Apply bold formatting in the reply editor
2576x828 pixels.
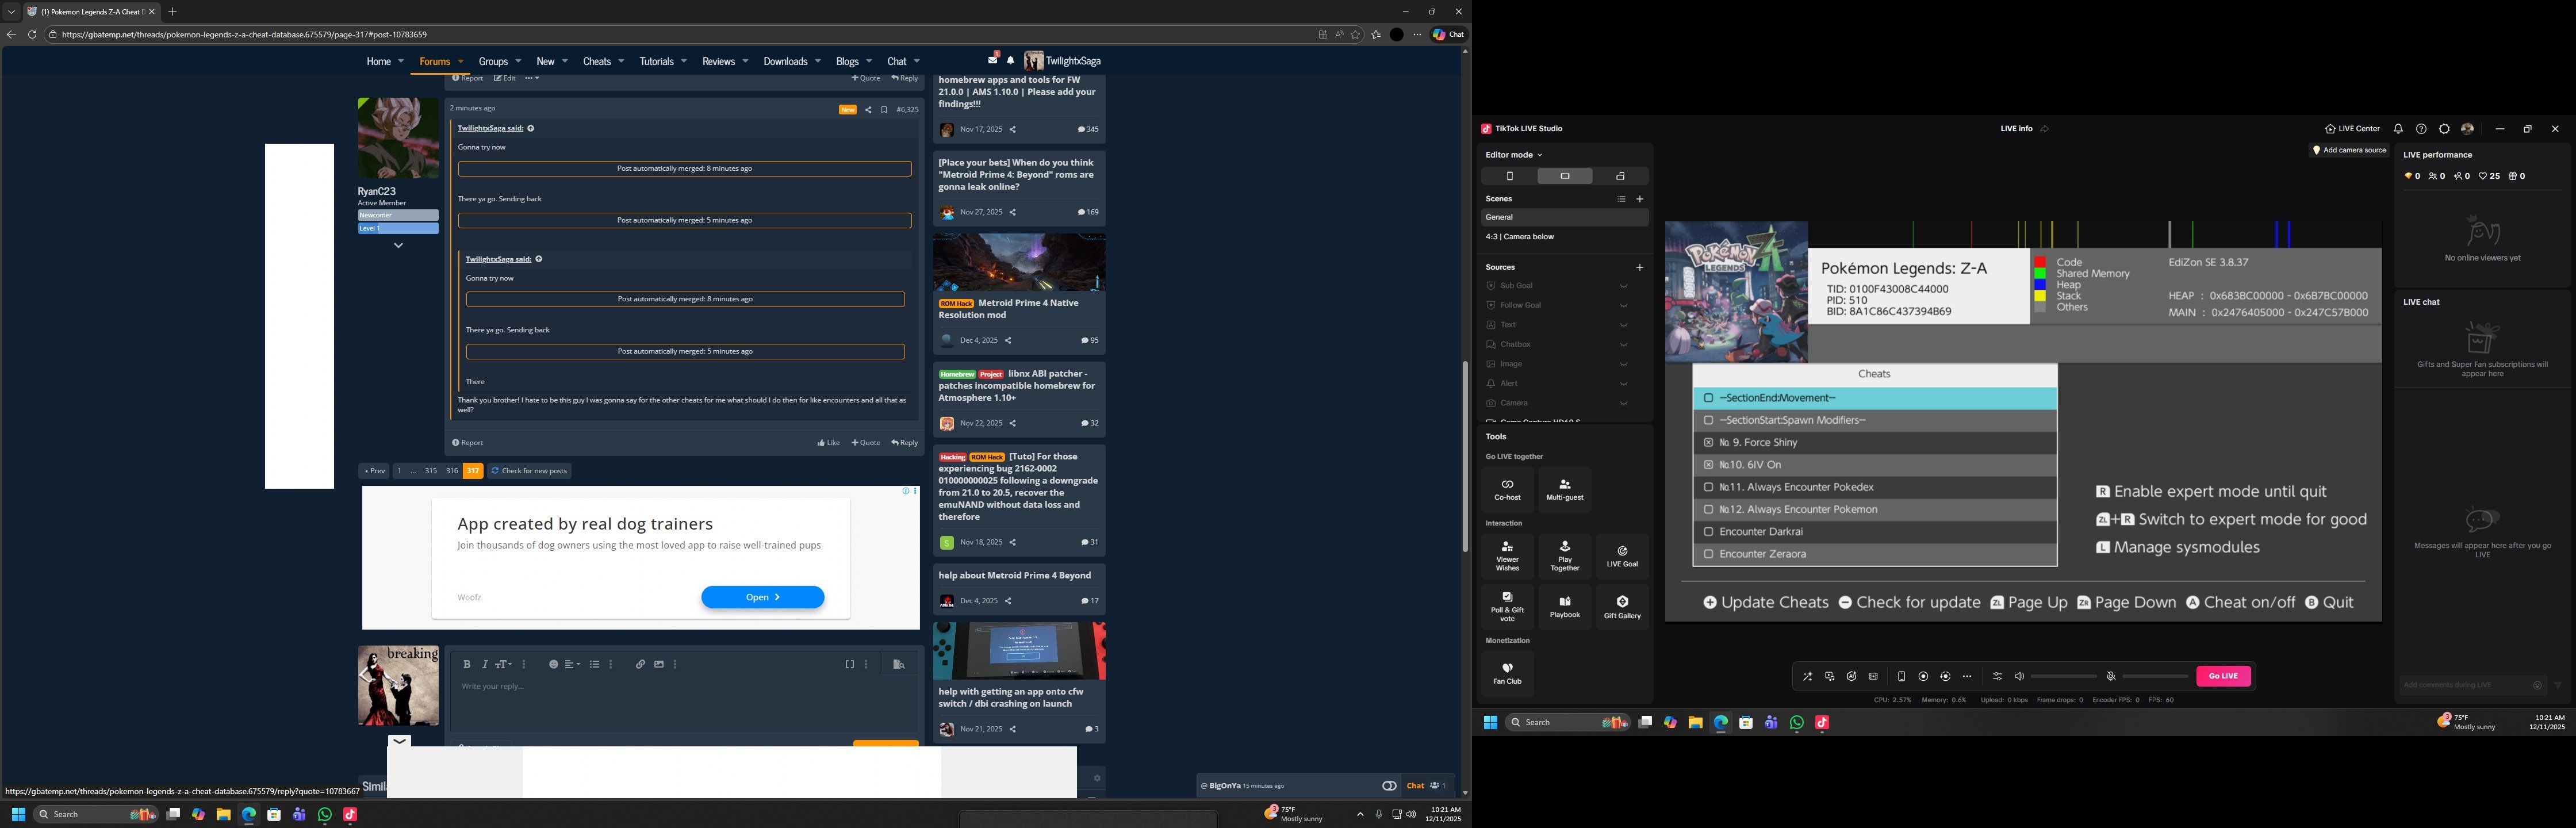tap(466, 664)
